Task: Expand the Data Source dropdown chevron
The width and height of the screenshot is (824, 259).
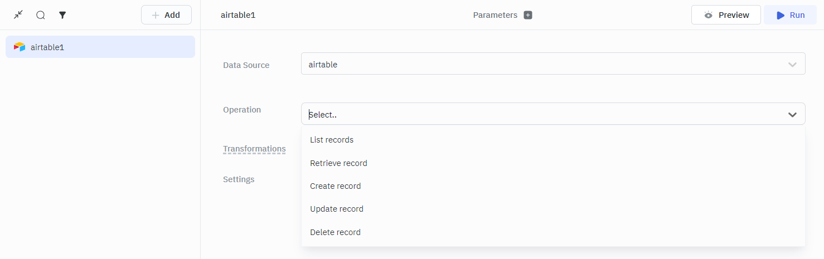Action: tap(792, 65)
